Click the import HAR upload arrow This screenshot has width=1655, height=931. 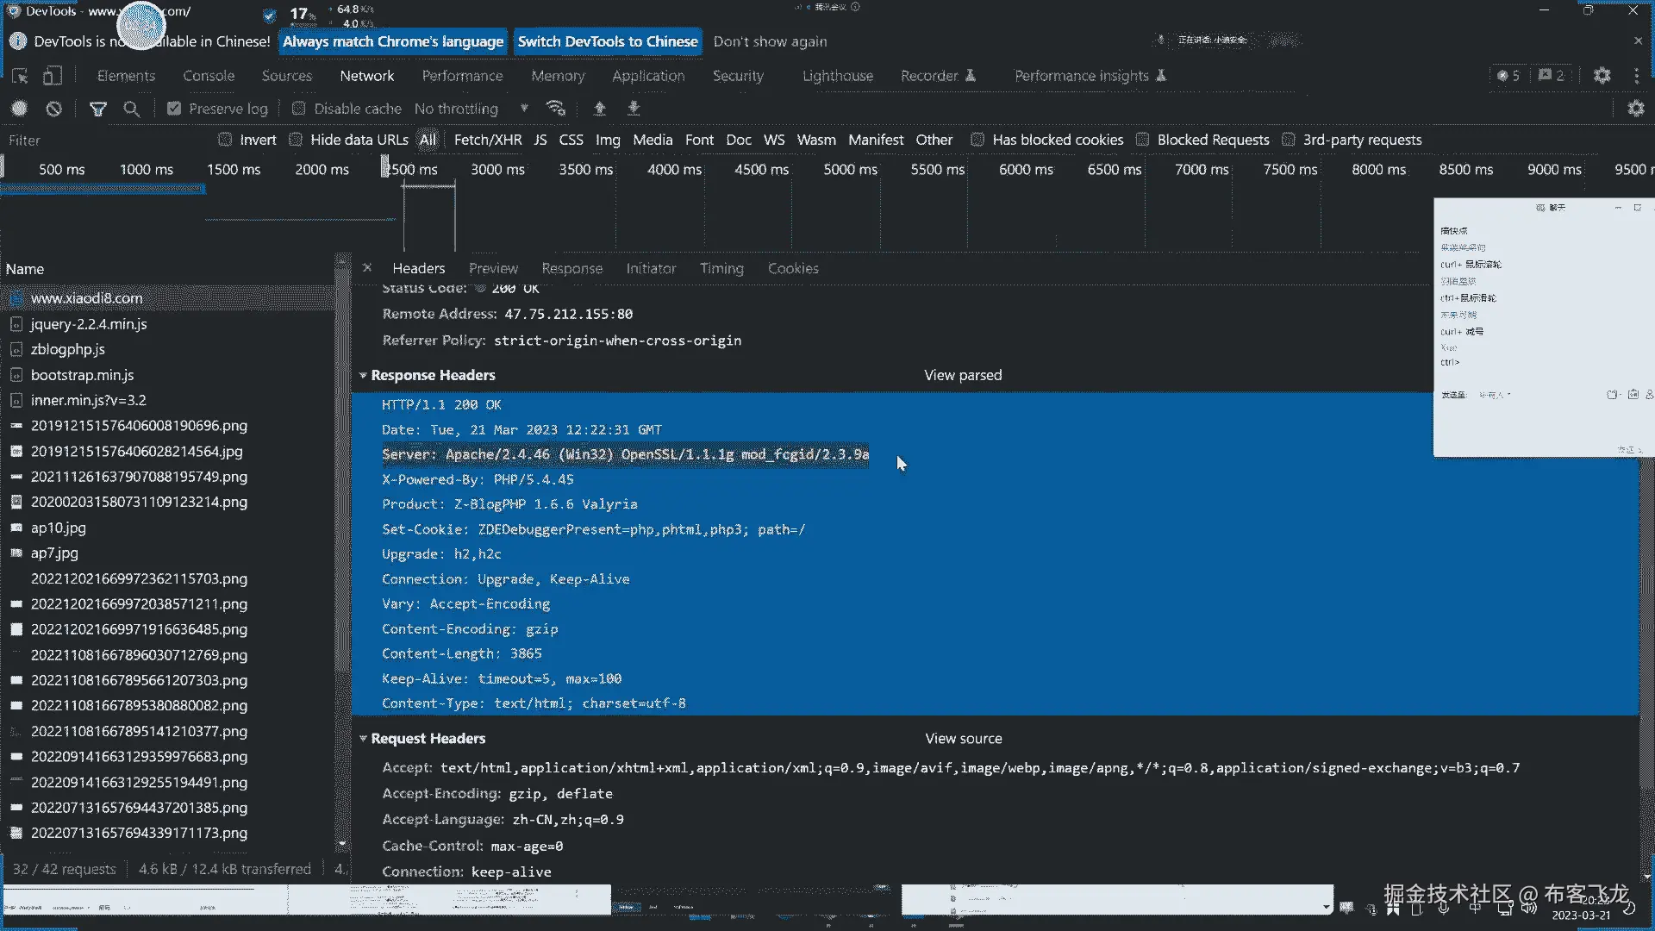600,109
